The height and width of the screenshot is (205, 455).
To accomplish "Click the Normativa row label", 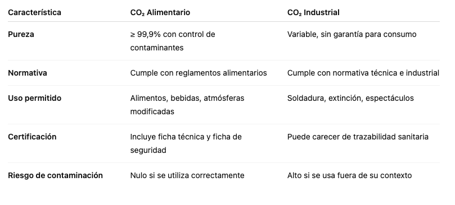I will point(27,73).
